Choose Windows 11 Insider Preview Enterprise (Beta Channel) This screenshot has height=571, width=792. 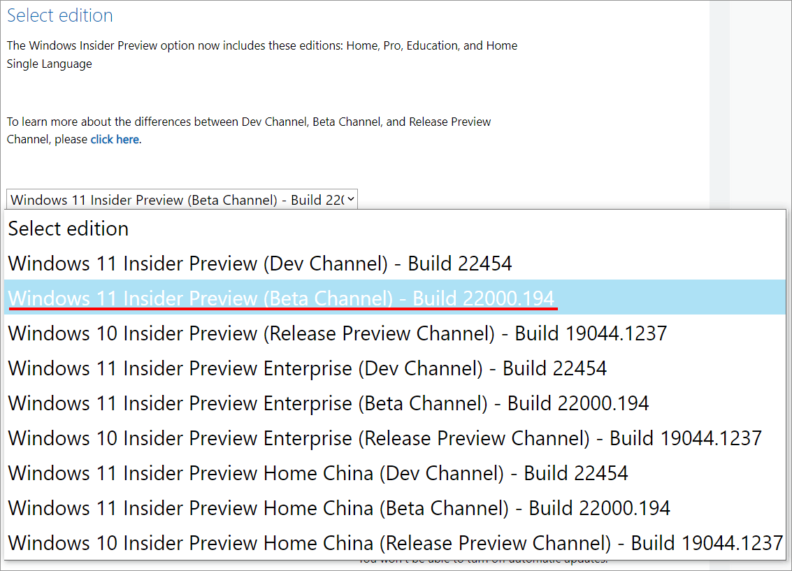[395, 403]
